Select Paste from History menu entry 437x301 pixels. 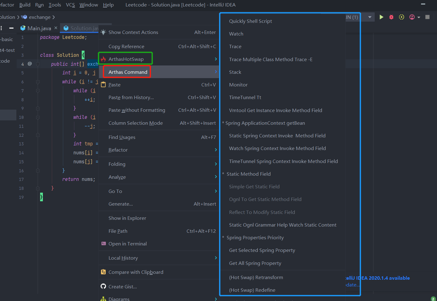coord(159,97)
